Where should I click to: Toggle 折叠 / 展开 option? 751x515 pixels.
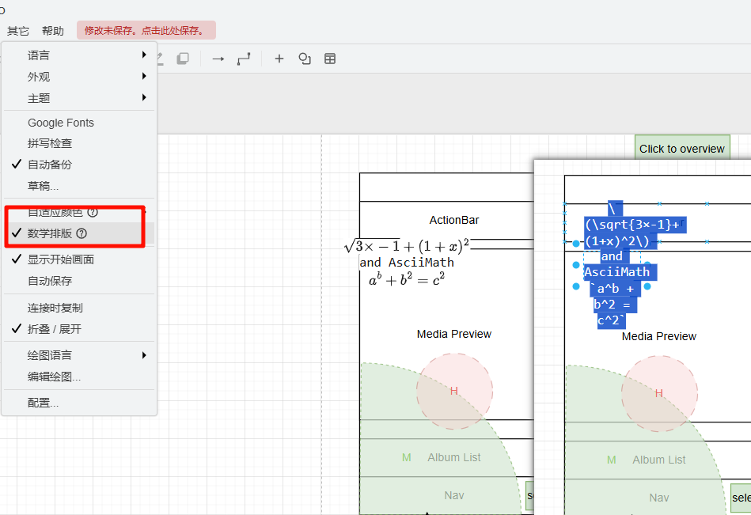(54, 329)
